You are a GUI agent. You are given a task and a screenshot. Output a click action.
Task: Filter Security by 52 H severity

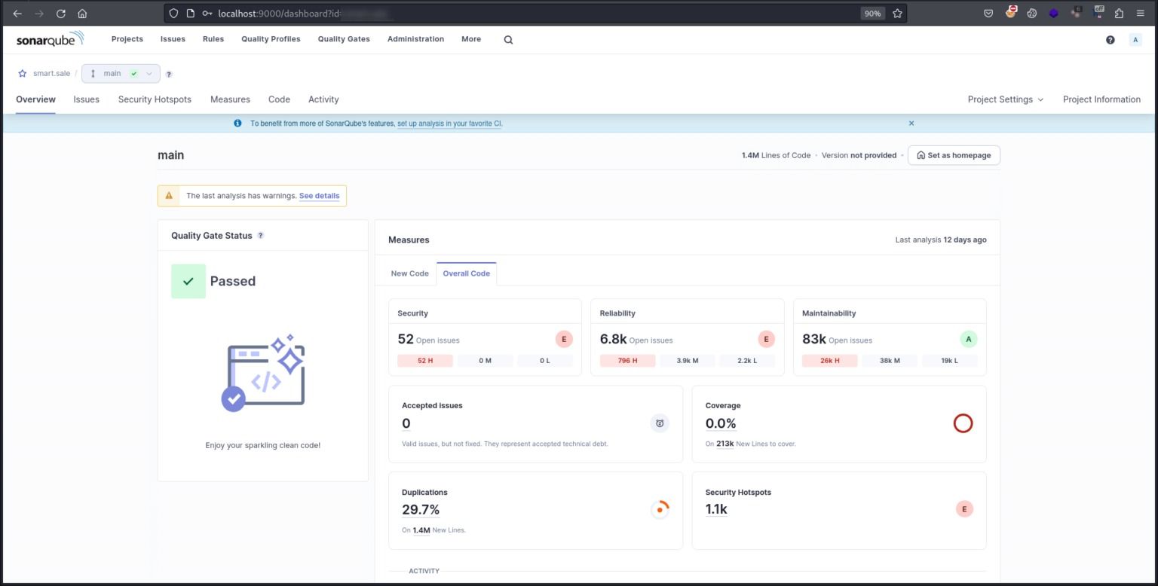click(x=425, y=361)
